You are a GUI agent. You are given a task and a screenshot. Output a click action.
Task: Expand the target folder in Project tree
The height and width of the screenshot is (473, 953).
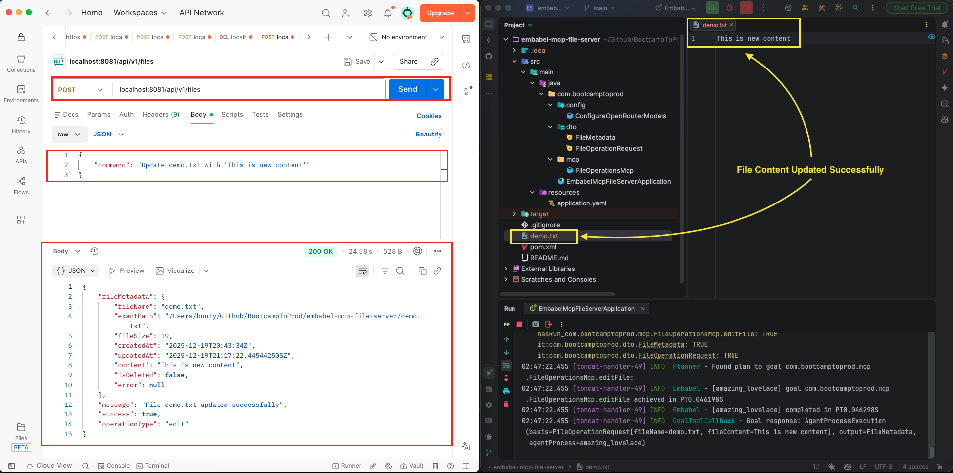pyautogui.click(x=514, y=214)
